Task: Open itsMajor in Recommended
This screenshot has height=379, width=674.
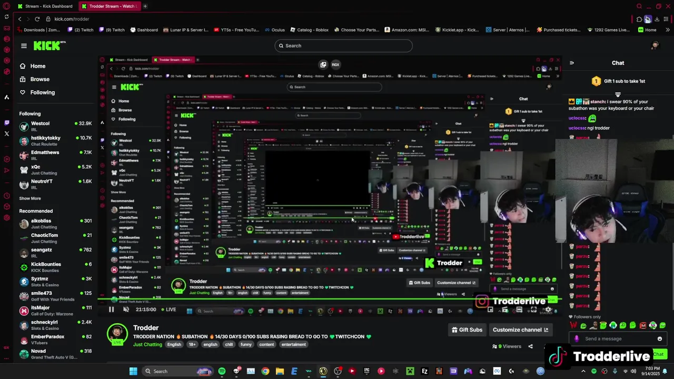Action: tap(55, 311)
